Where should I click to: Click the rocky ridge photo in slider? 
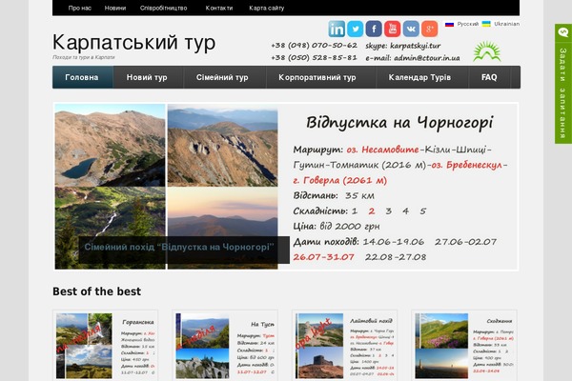click(222, 145)
